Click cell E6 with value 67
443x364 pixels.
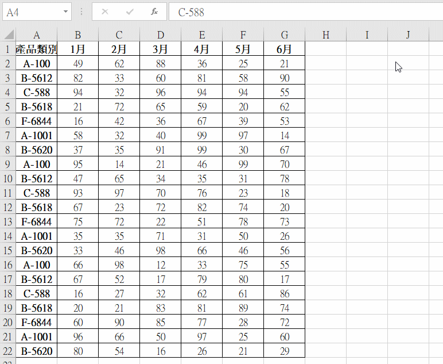[202, 121]
